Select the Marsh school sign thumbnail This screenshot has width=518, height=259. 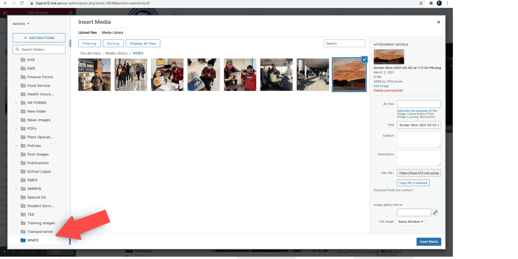point(94,75)
